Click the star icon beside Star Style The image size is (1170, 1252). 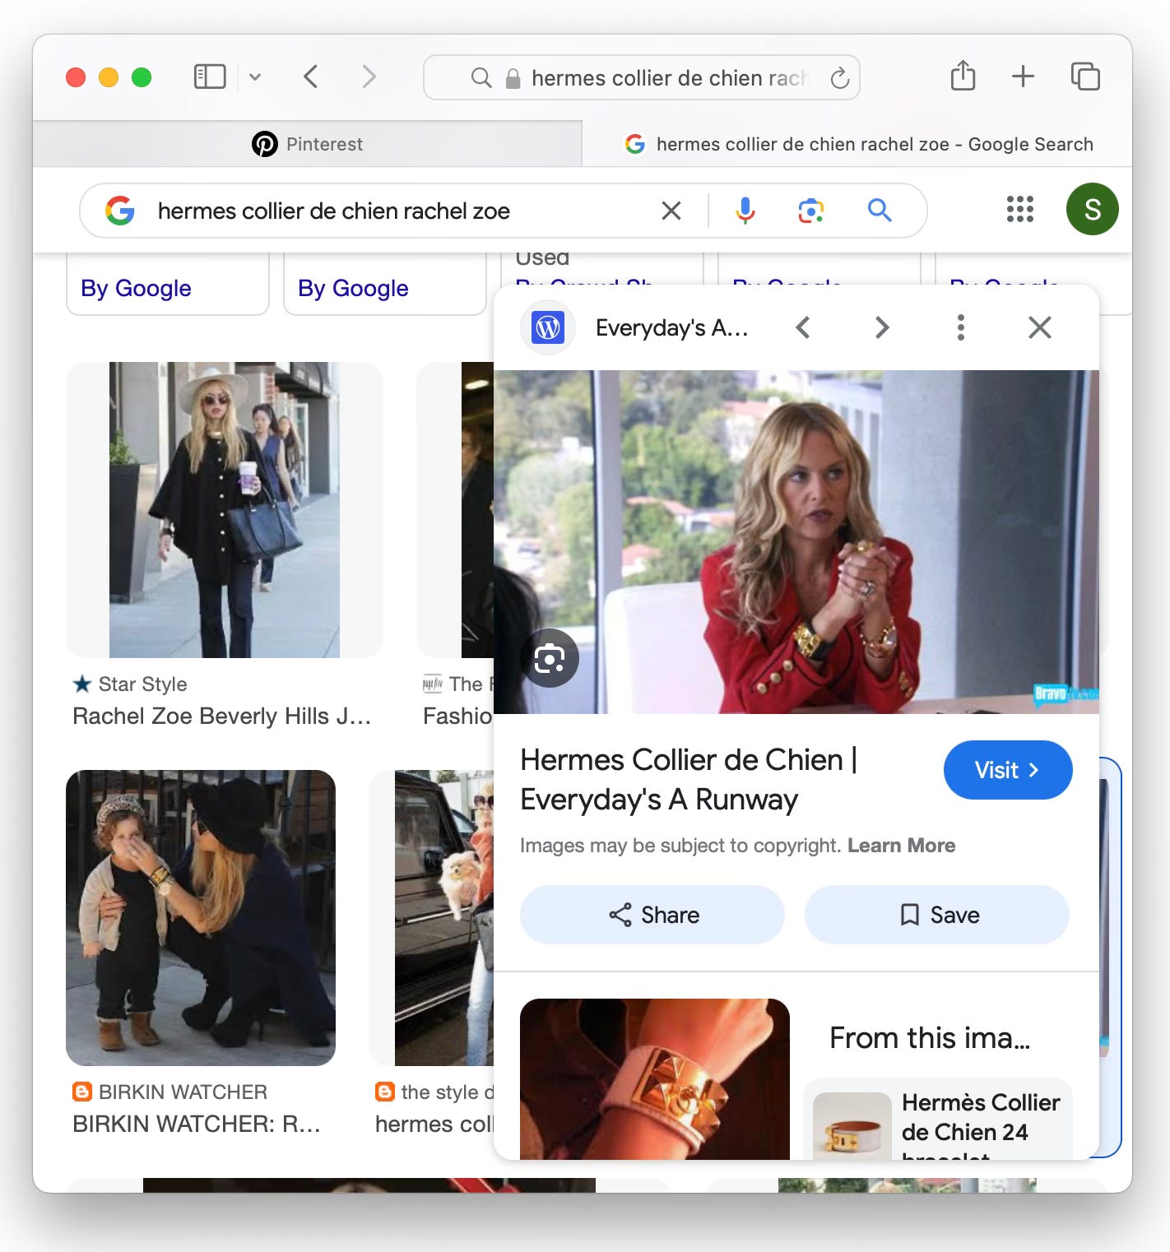(x=82, y=684)
